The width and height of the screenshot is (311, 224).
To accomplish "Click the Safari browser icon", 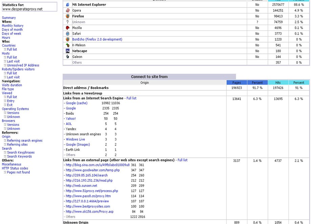I will click(x=68, y=33).
